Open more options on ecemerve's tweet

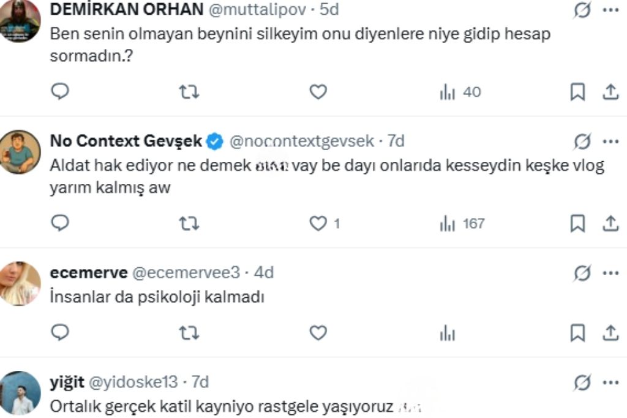tap(610, 272)
